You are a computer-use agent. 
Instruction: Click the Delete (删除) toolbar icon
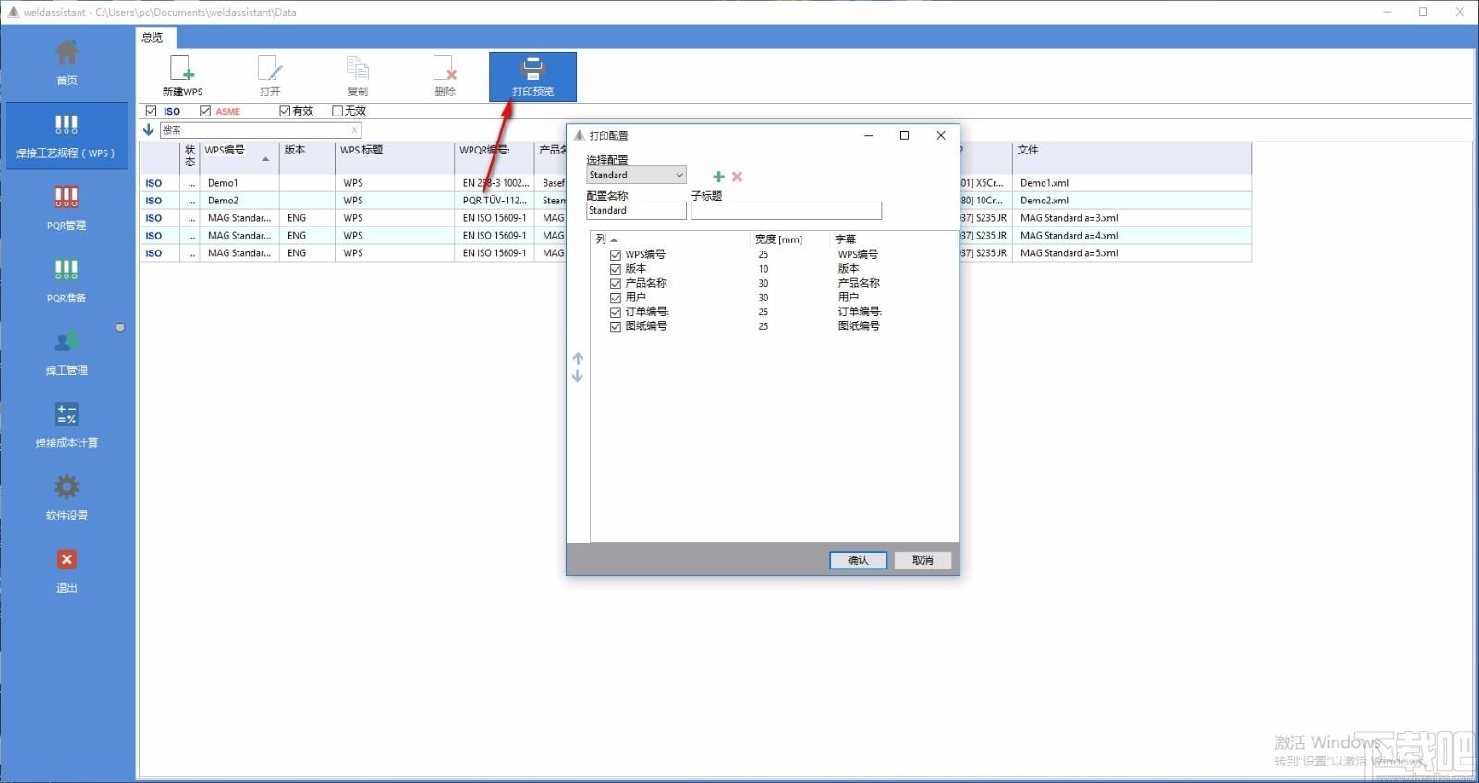pyautogui.click(x=445, y=69)
